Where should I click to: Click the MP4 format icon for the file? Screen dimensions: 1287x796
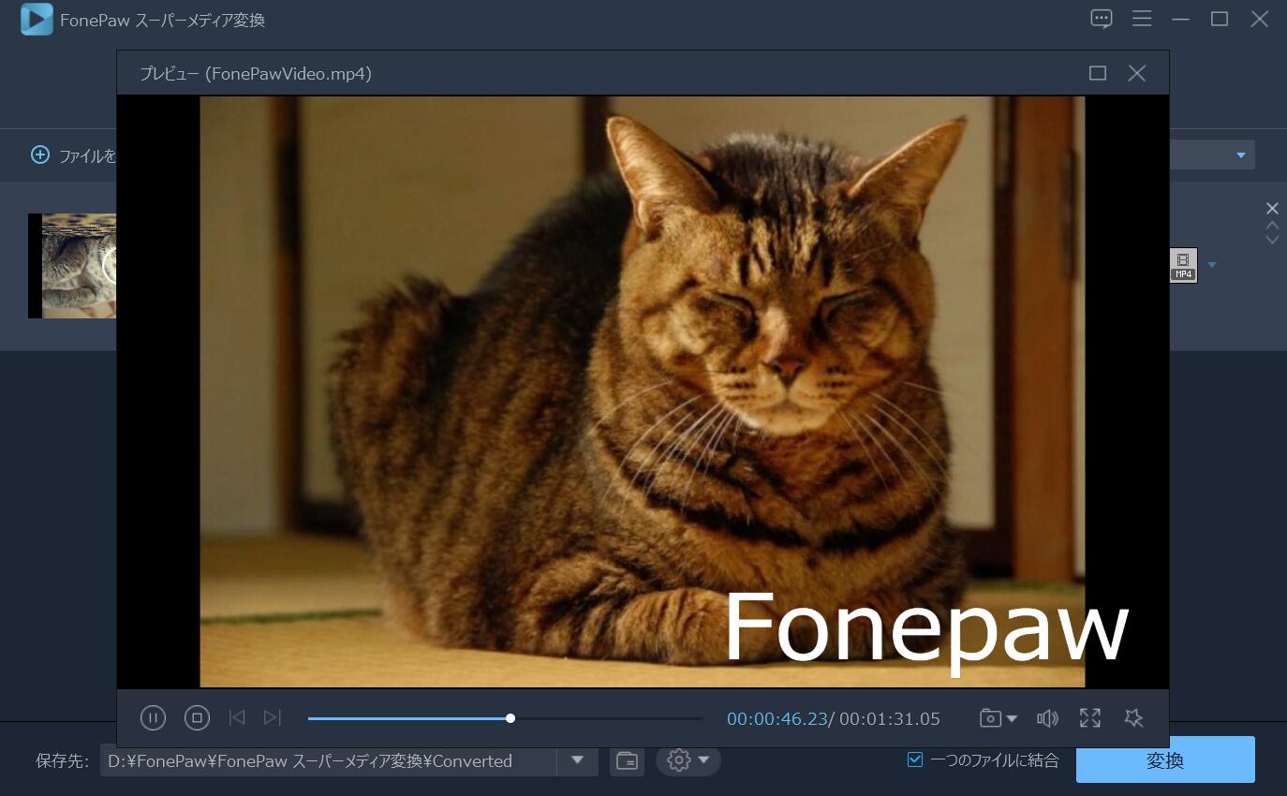1184,265
